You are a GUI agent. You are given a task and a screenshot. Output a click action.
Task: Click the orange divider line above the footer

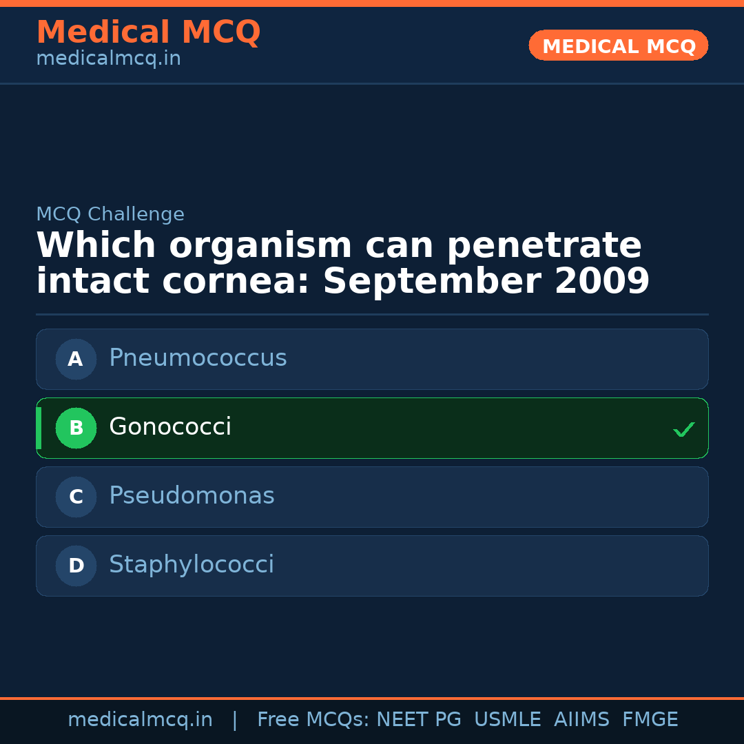pyautogui.click(x=372, y=697)
